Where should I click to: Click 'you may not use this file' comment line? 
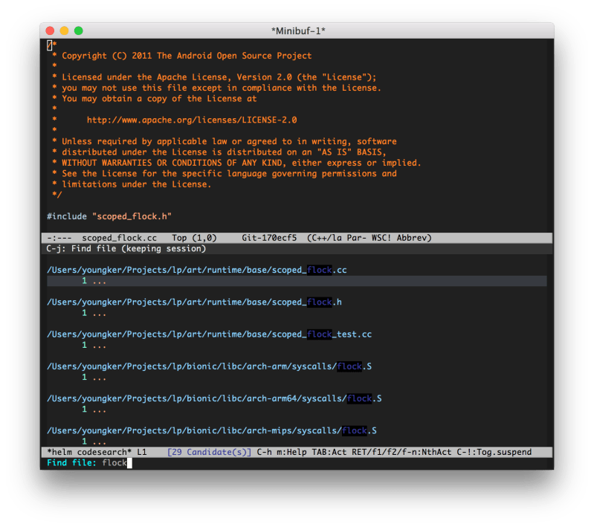click(216, 88)
